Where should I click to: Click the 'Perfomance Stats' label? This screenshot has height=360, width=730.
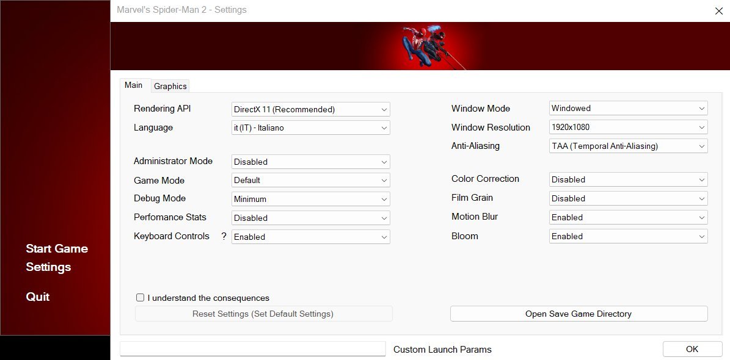pyautogui.click(x=170, y=217)
